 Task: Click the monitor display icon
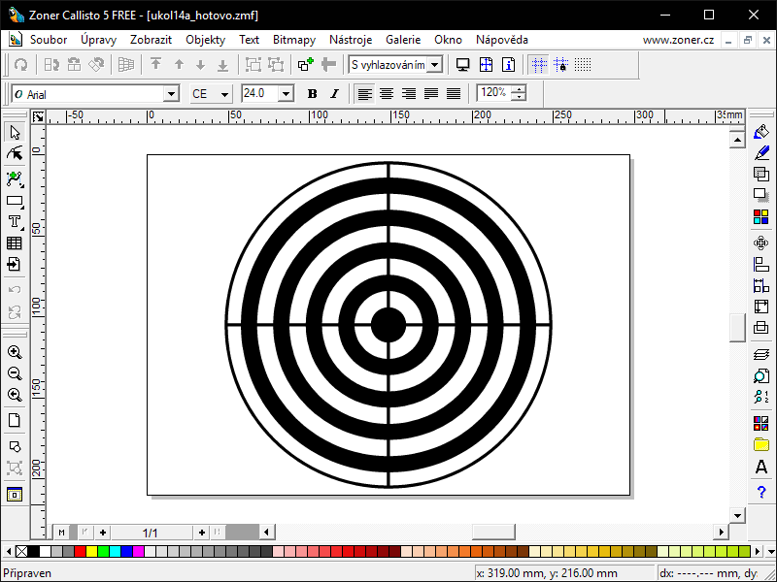[x=463, y=64]
